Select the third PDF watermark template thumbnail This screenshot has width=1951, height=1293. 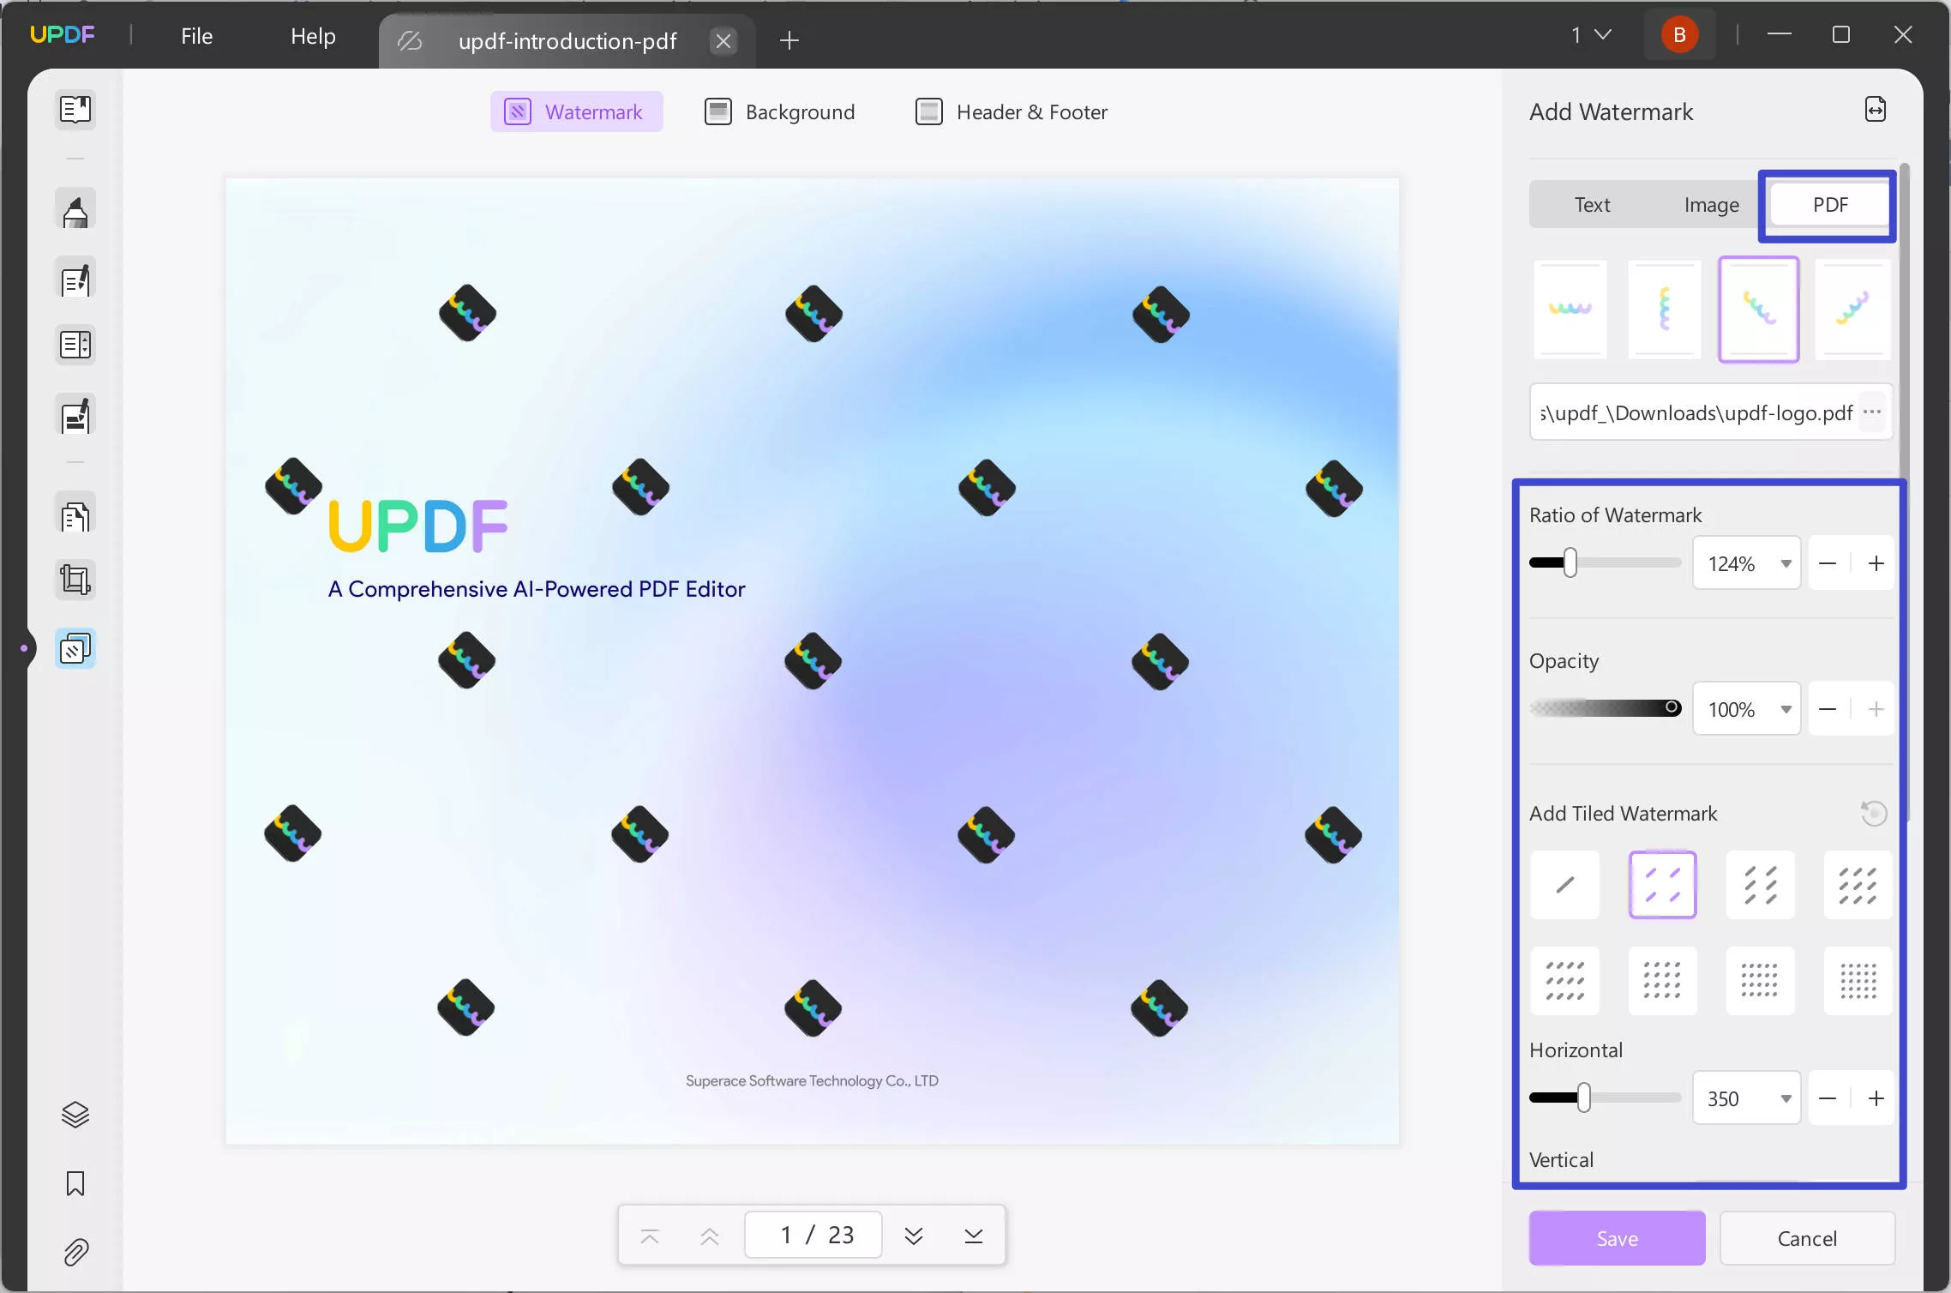[1758, 309]
